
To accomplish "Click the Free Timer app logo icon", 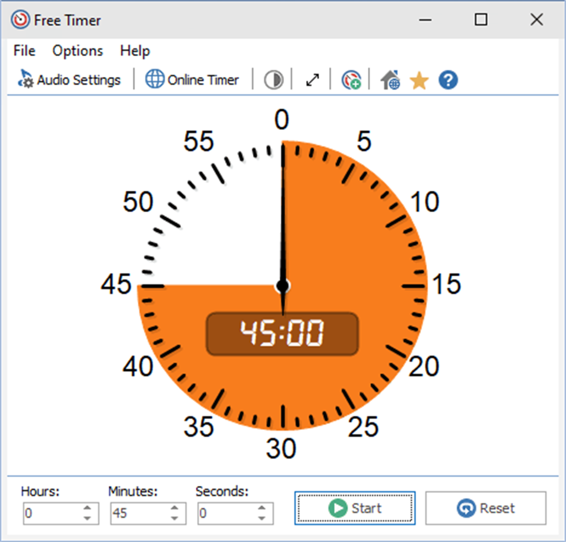I will tap(20, 20).
